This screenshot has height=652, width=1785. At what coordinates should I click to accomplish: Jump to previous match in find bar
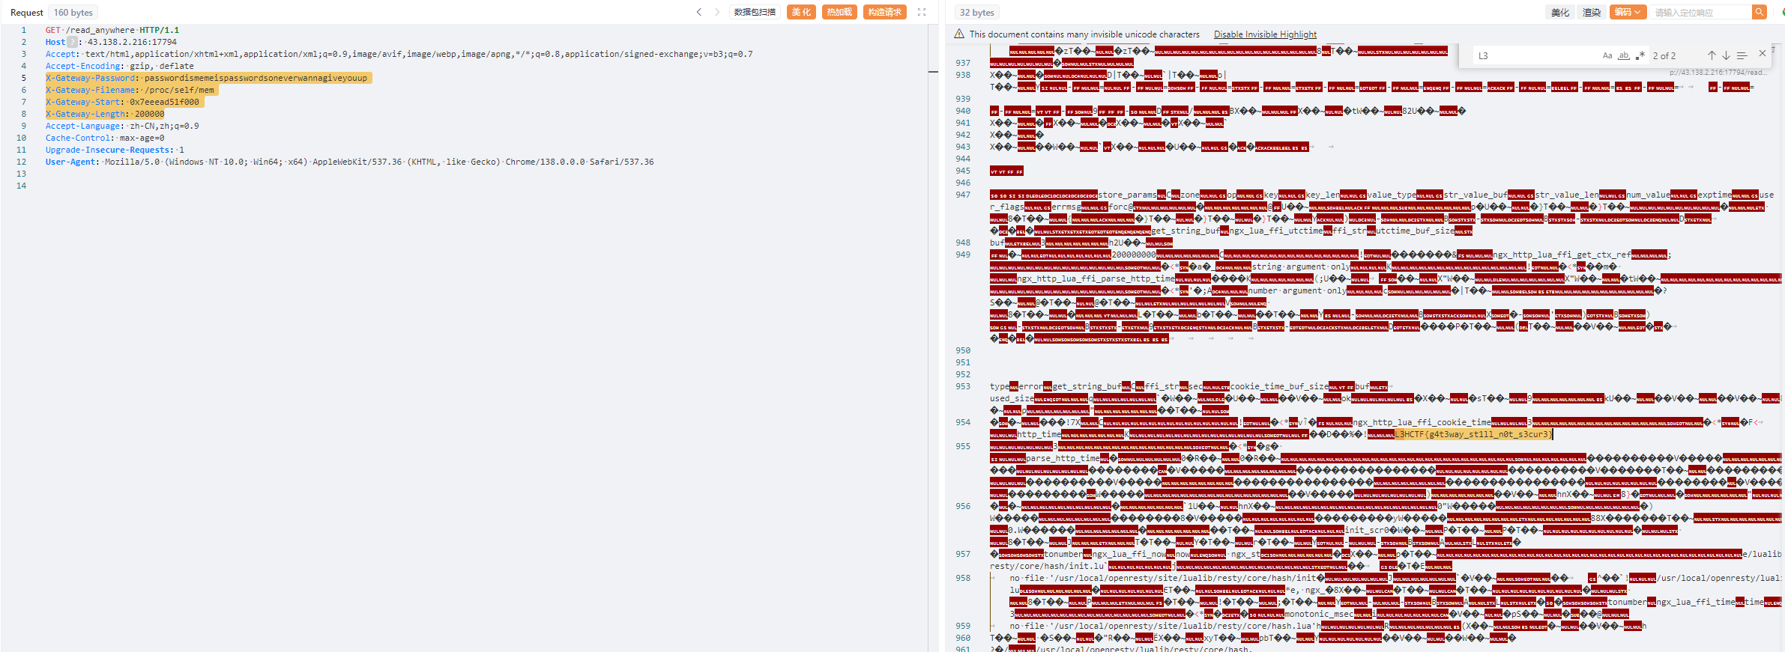[1712, 55]
